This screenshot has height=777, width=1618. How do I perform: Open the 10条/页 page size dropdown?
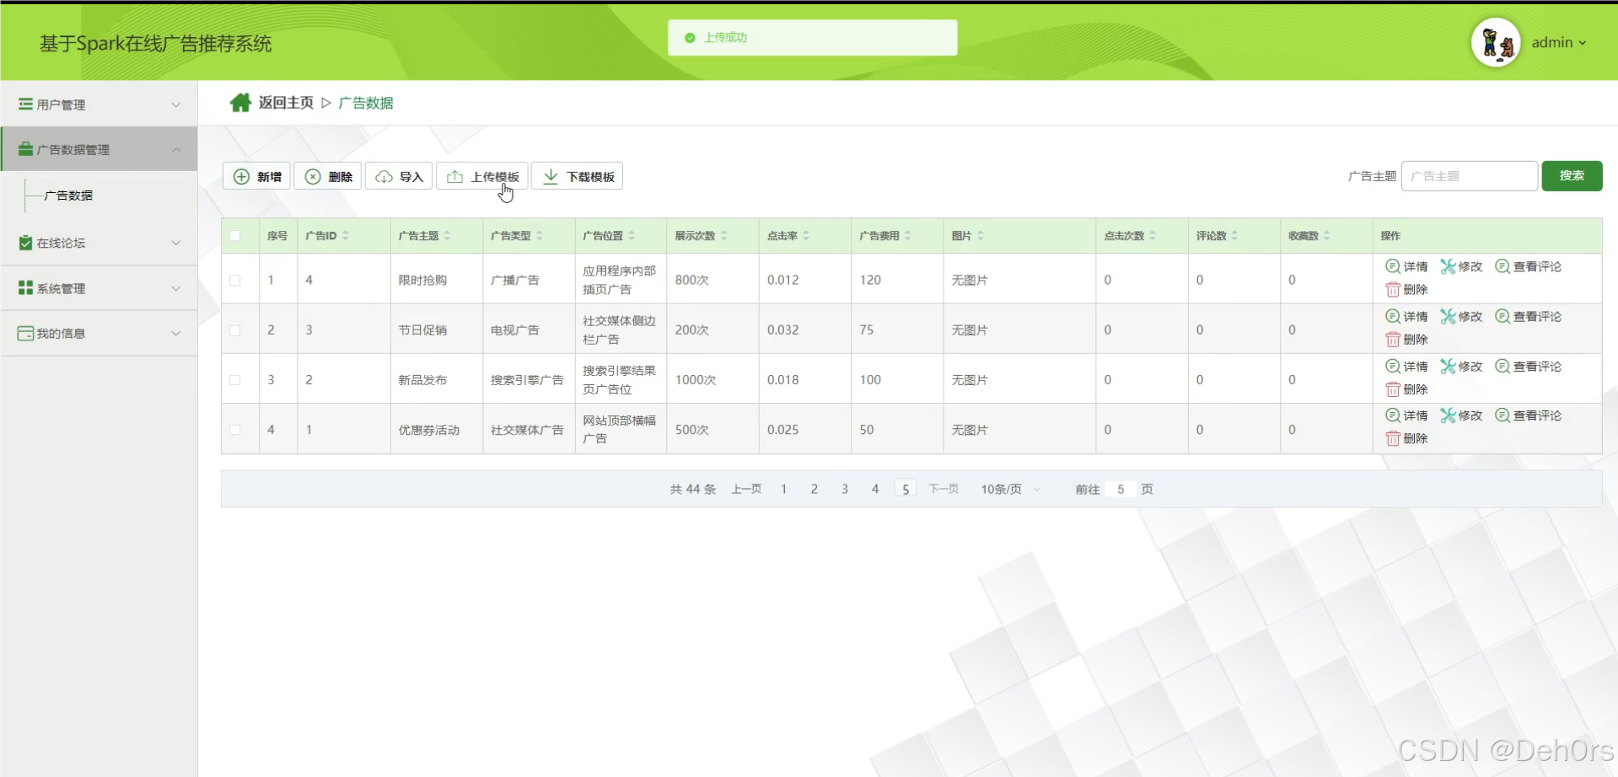[1008, 489]
